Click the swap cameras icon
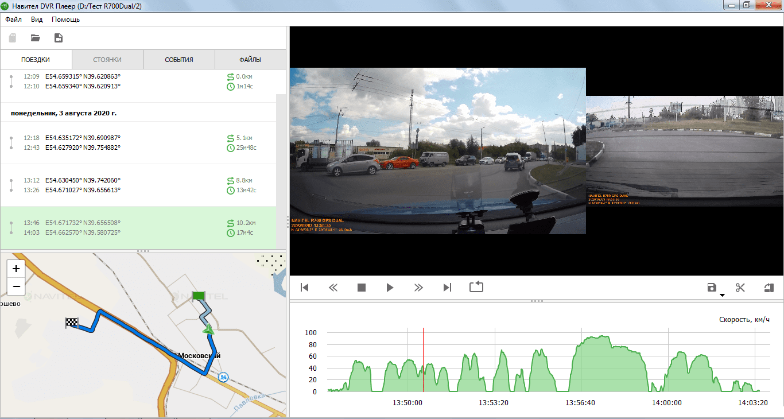The width and height of the screenshot is (784, 419). coord(769,288)
